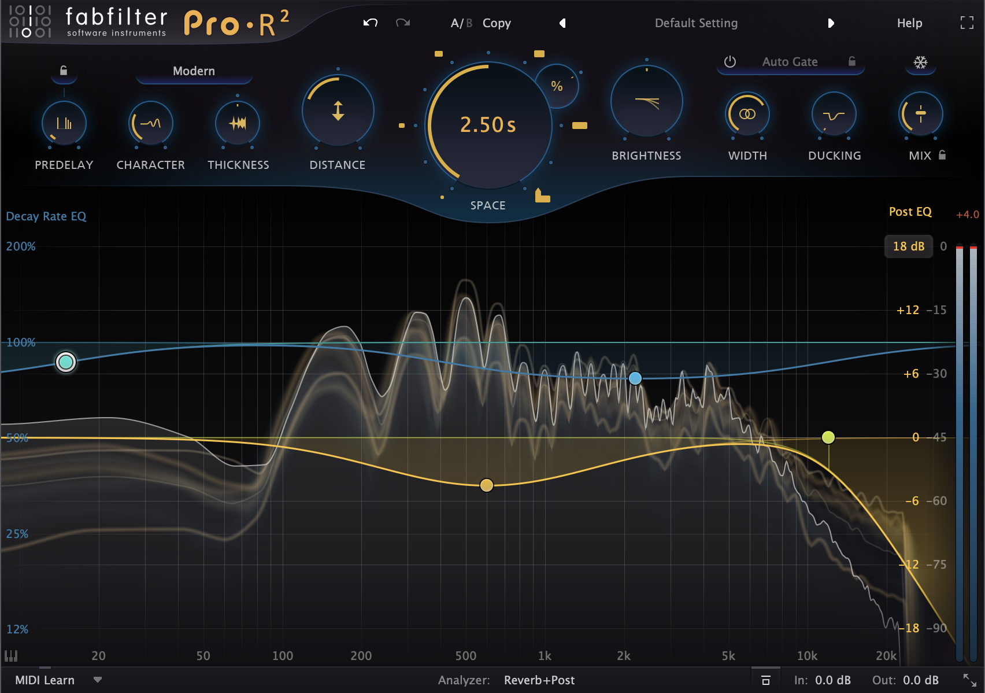Open the Auto Gate settings
Image resolution: width=985 pixels, height=693 pixels.
pyautogui.click(x=790, y=62)
